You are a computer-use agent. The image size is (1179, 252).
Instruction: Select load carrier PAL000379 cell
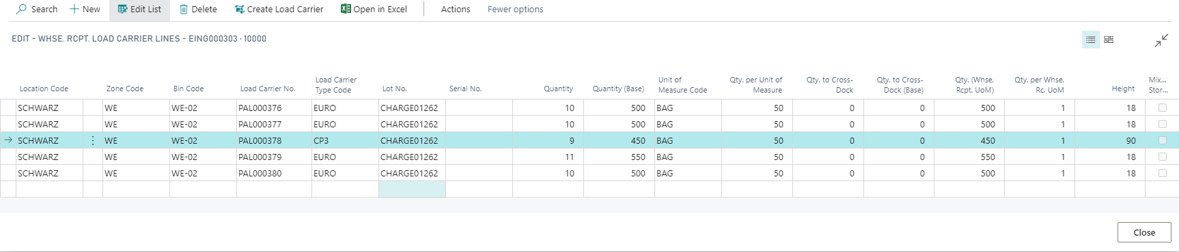(274, 157)
